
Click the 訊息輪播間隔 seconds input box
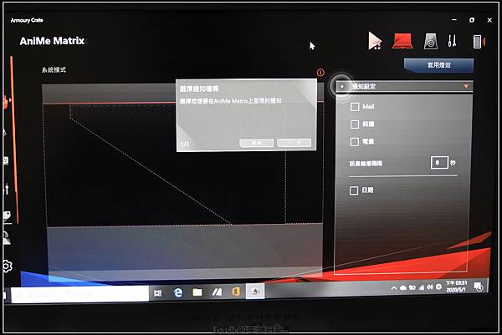pos(439,163)
